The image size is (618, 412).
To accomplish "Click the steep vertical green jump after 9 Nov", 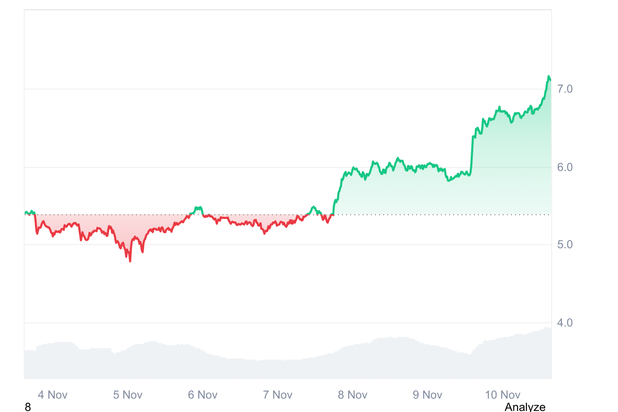I will [x=472, y=154].
